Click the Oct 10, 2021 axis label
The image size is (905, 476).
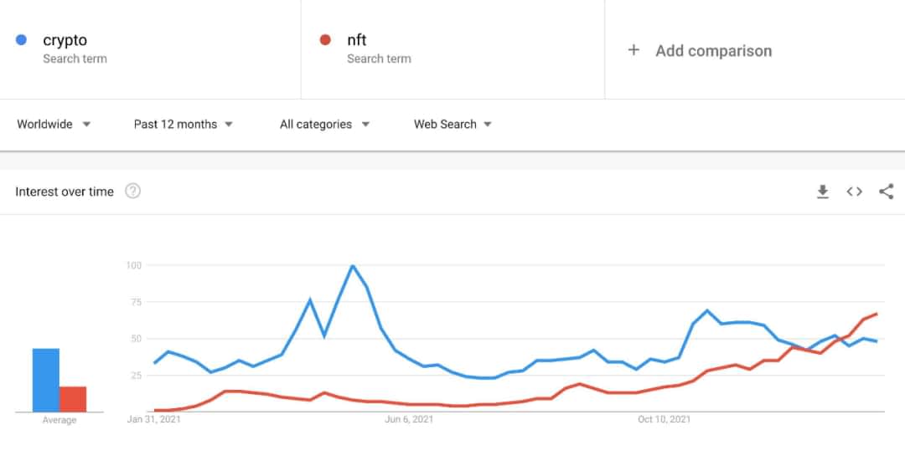(664, 419)
